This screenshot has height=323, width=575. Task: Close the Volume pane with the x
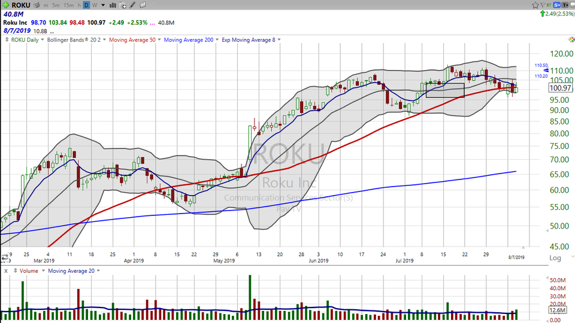tap(5, 271)
